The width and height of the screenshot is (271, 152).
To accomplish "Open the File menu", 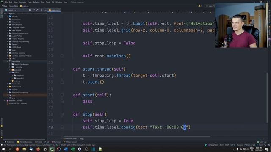I will point(6,2).
